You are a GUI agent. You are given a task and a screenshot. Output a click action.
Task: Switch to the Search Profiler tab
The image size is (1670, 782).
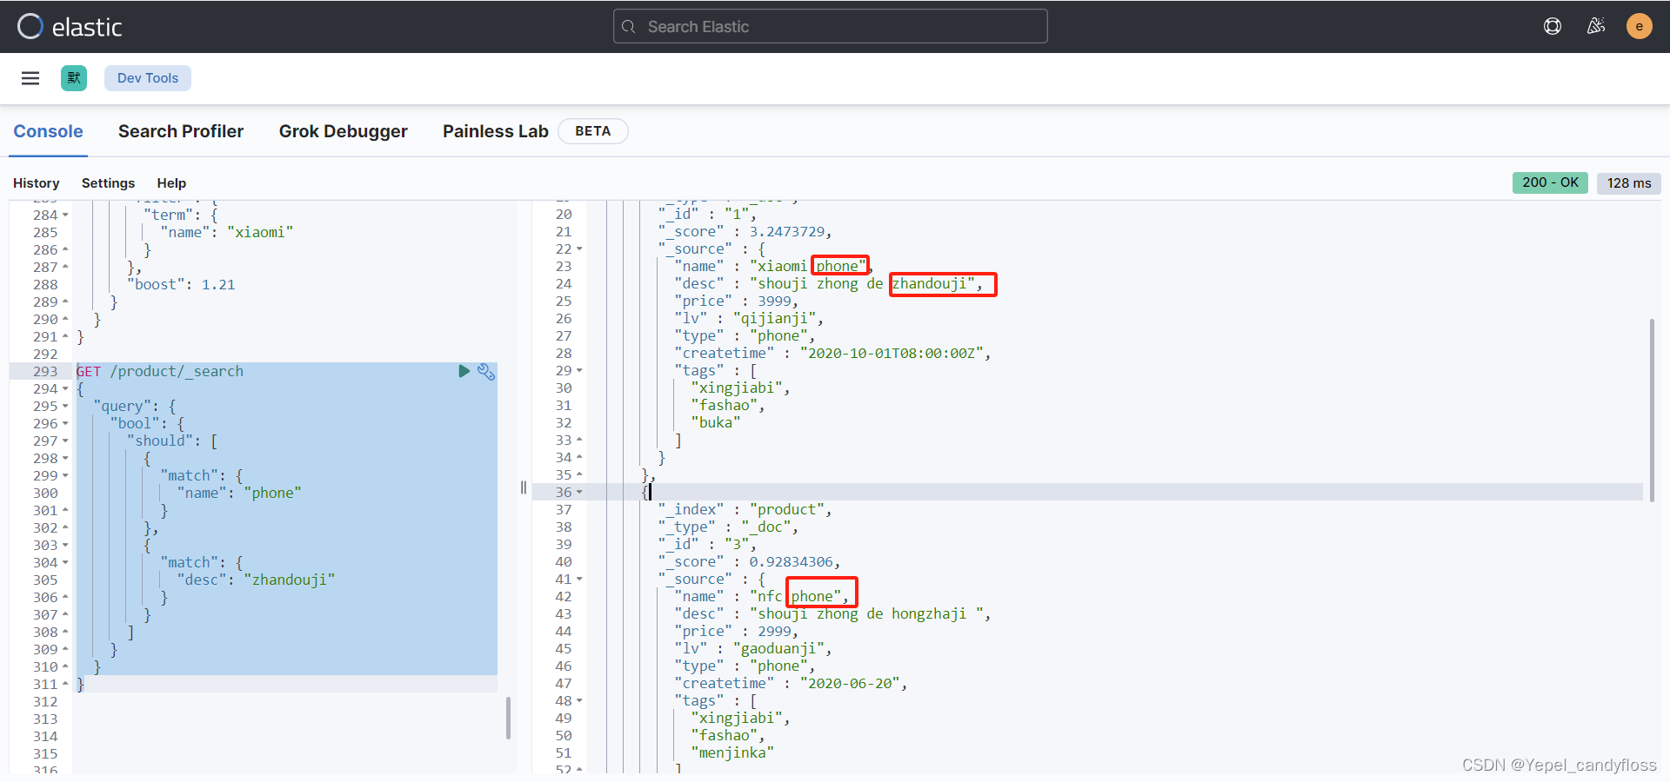[181, 131]
